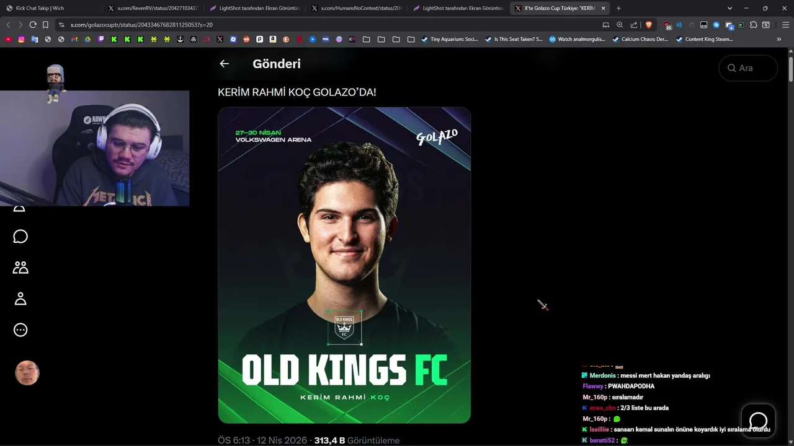The width and height of the screenshot is (794, 446).
Task: Open the Old Kings FC post image
Action: pyautogui.click(x=344, y=265)
